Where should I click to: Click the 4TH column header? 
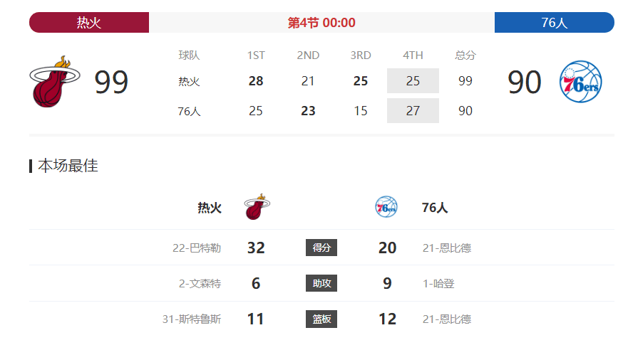pos(413,55)
